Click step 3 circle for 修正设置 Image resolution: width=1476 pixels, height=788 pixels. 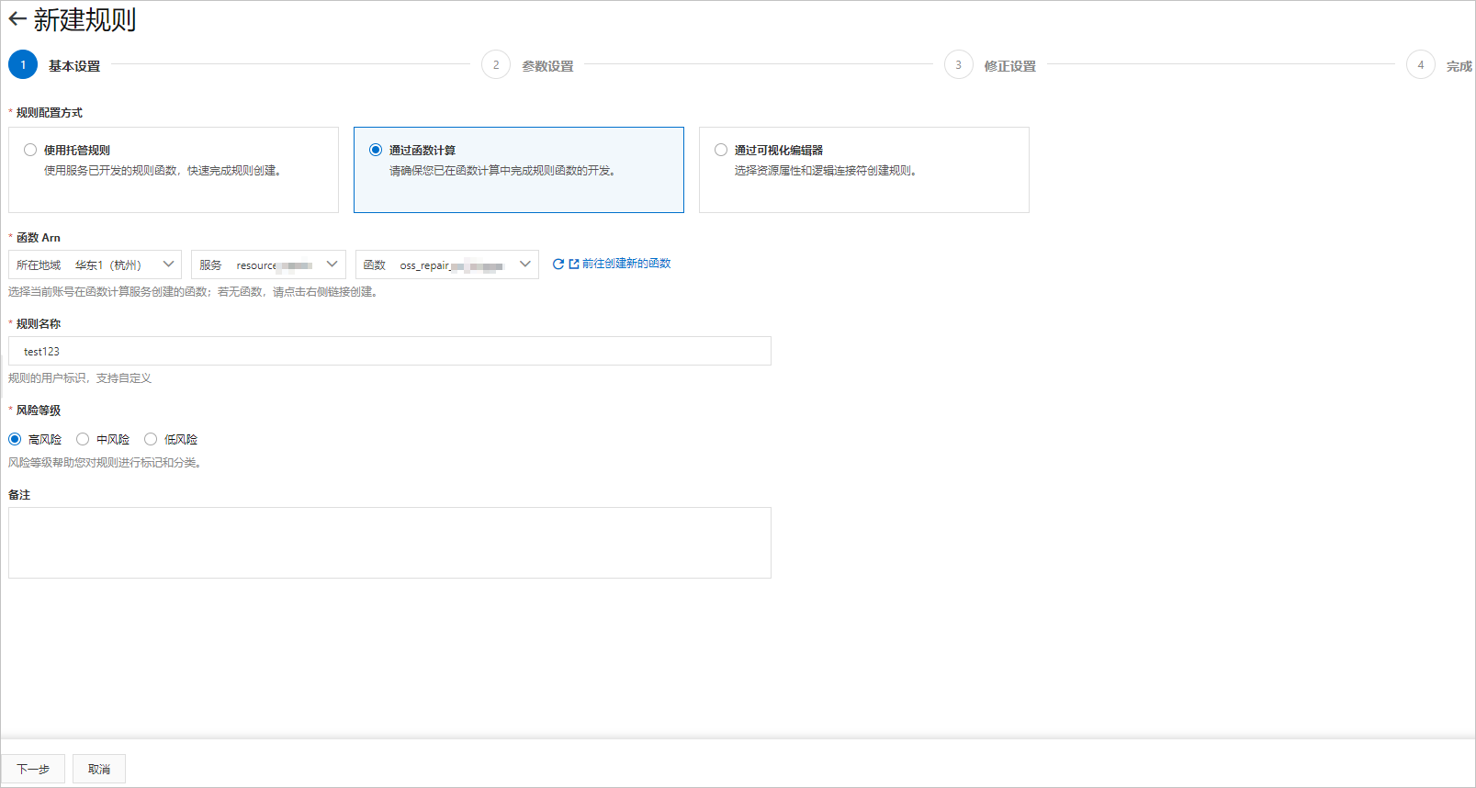959,64
